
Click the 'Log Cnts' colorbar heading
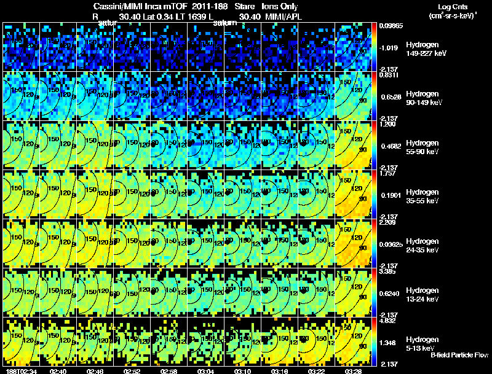coord(453,7)
